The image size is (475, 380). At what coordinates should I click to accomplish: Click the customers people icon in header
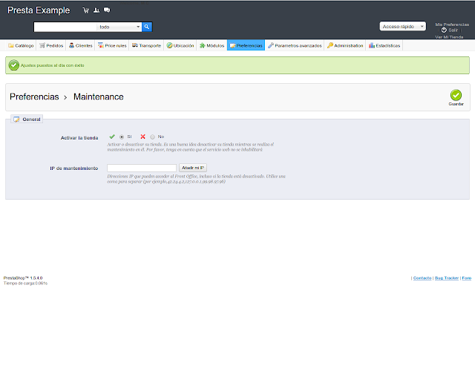96,10
